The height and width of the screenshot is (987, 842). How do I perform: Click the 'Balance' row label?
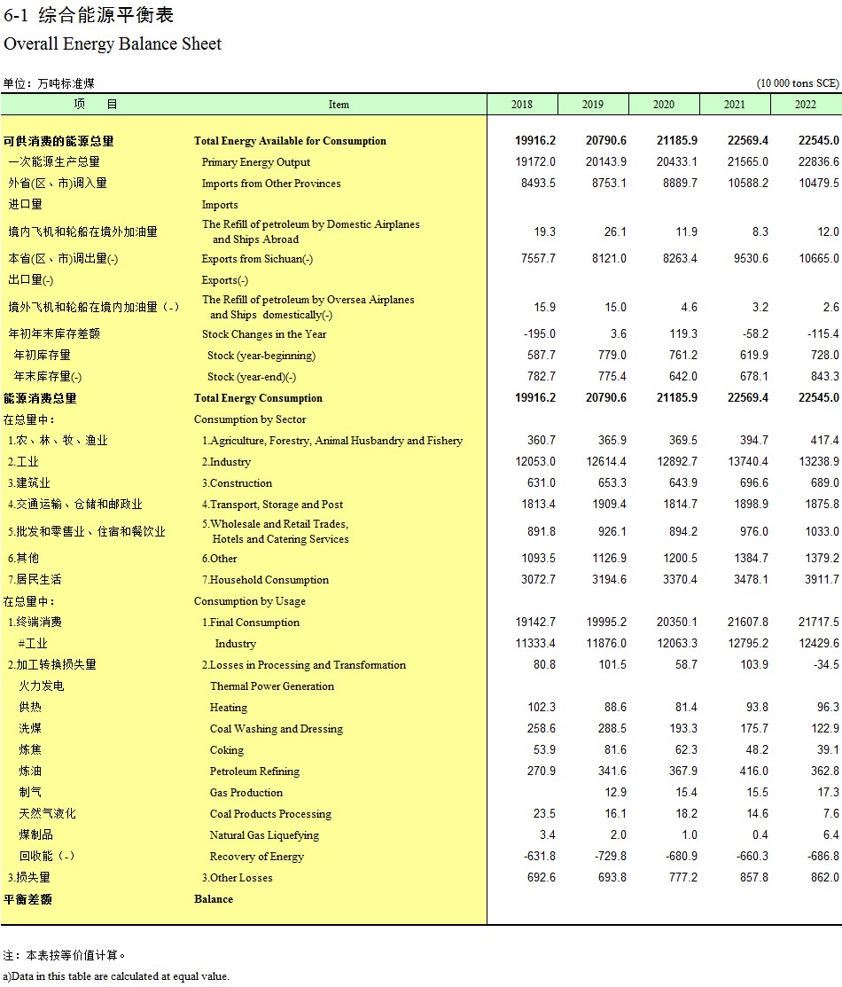(214, 899)
